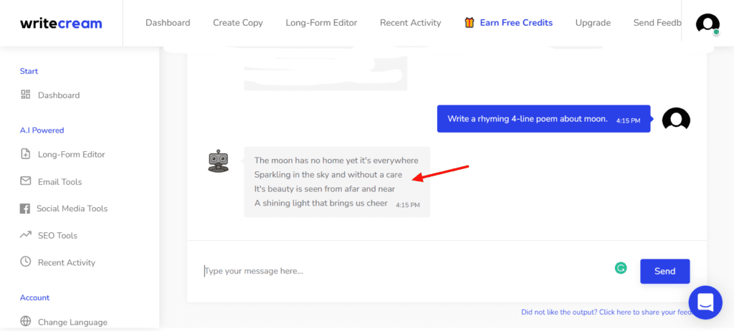Open Recent Activity in top navigation
This screenshot has height=331, width=734.
[x=410, y=22]
